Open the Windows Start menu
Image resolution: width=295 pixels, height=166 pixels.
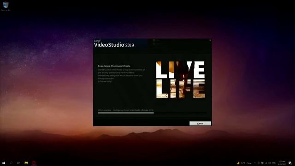pos(4,163)
